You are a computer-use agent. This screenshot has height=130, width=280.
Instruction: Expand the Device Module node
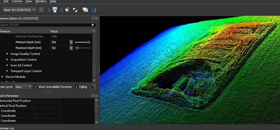point(2,77)
